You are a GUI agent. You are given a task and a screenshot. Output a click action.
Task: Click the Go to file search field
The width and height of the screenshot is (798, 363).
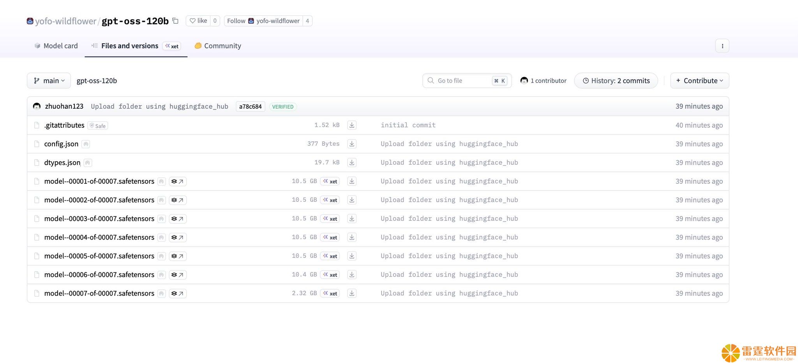(467, 81)
